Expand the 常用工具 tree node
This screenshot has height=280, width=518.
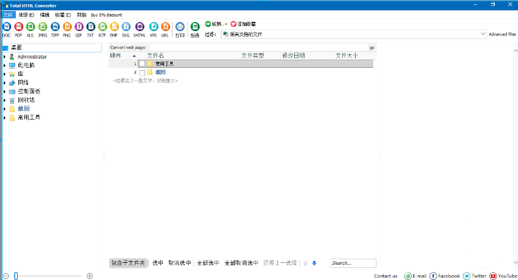coord(5,118)
